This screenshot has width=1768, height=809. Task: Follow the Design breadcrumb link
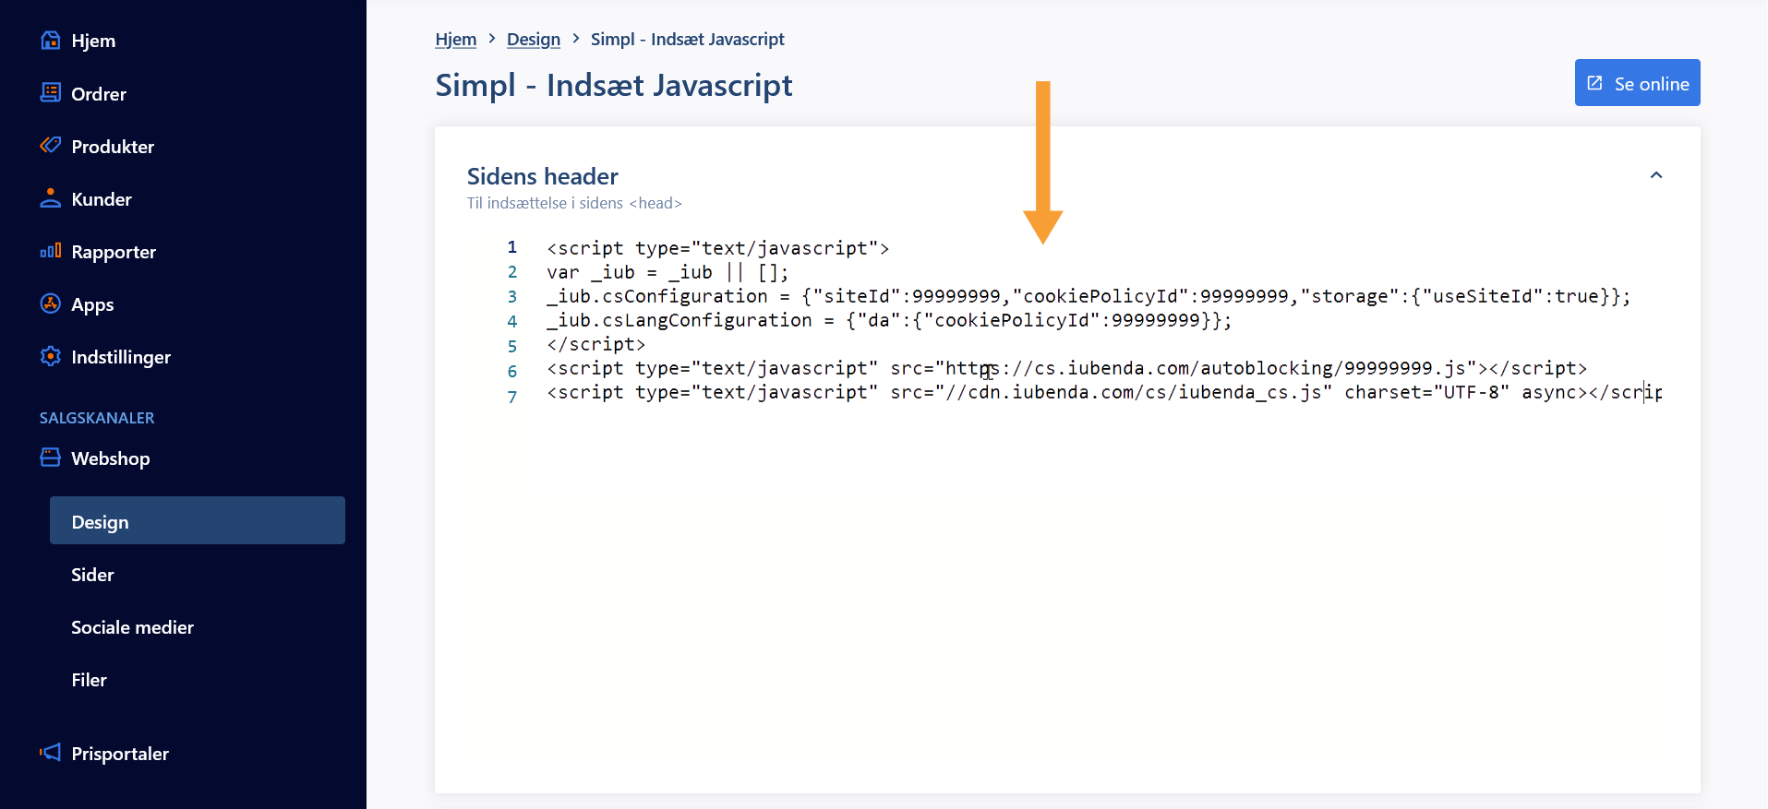click(533, 40)
